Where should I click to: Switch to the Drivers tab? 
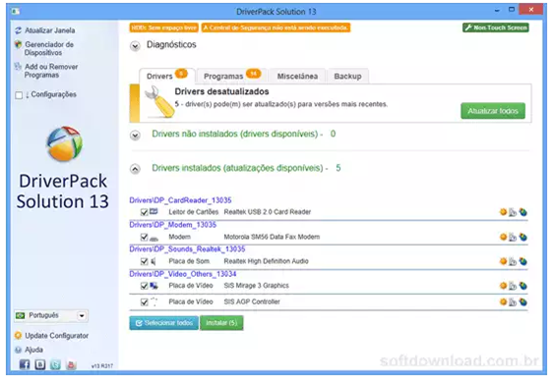pyautogui.click(x=167, y=76)
